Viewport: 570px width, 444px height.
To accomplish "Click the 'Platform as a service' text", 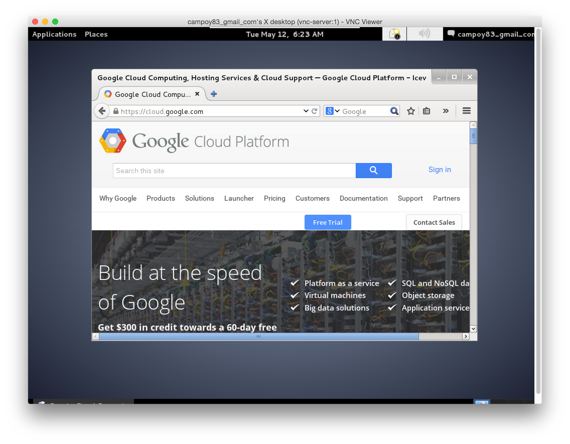I will (341, 283).
